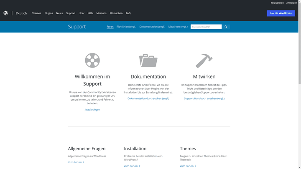Click Support-Handbuch ansehen (engl.) link
This screenshot has width=301, height=169.
coord(204,98)
